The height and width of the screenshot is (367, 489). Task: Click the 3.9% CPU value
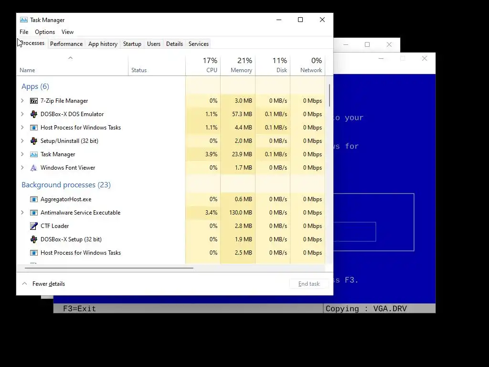211,154
